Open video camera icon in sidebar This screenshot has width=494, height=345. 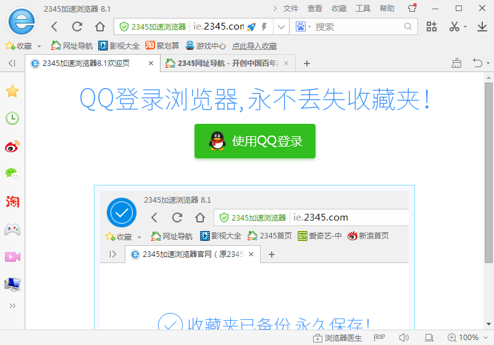tap(12, 257)
